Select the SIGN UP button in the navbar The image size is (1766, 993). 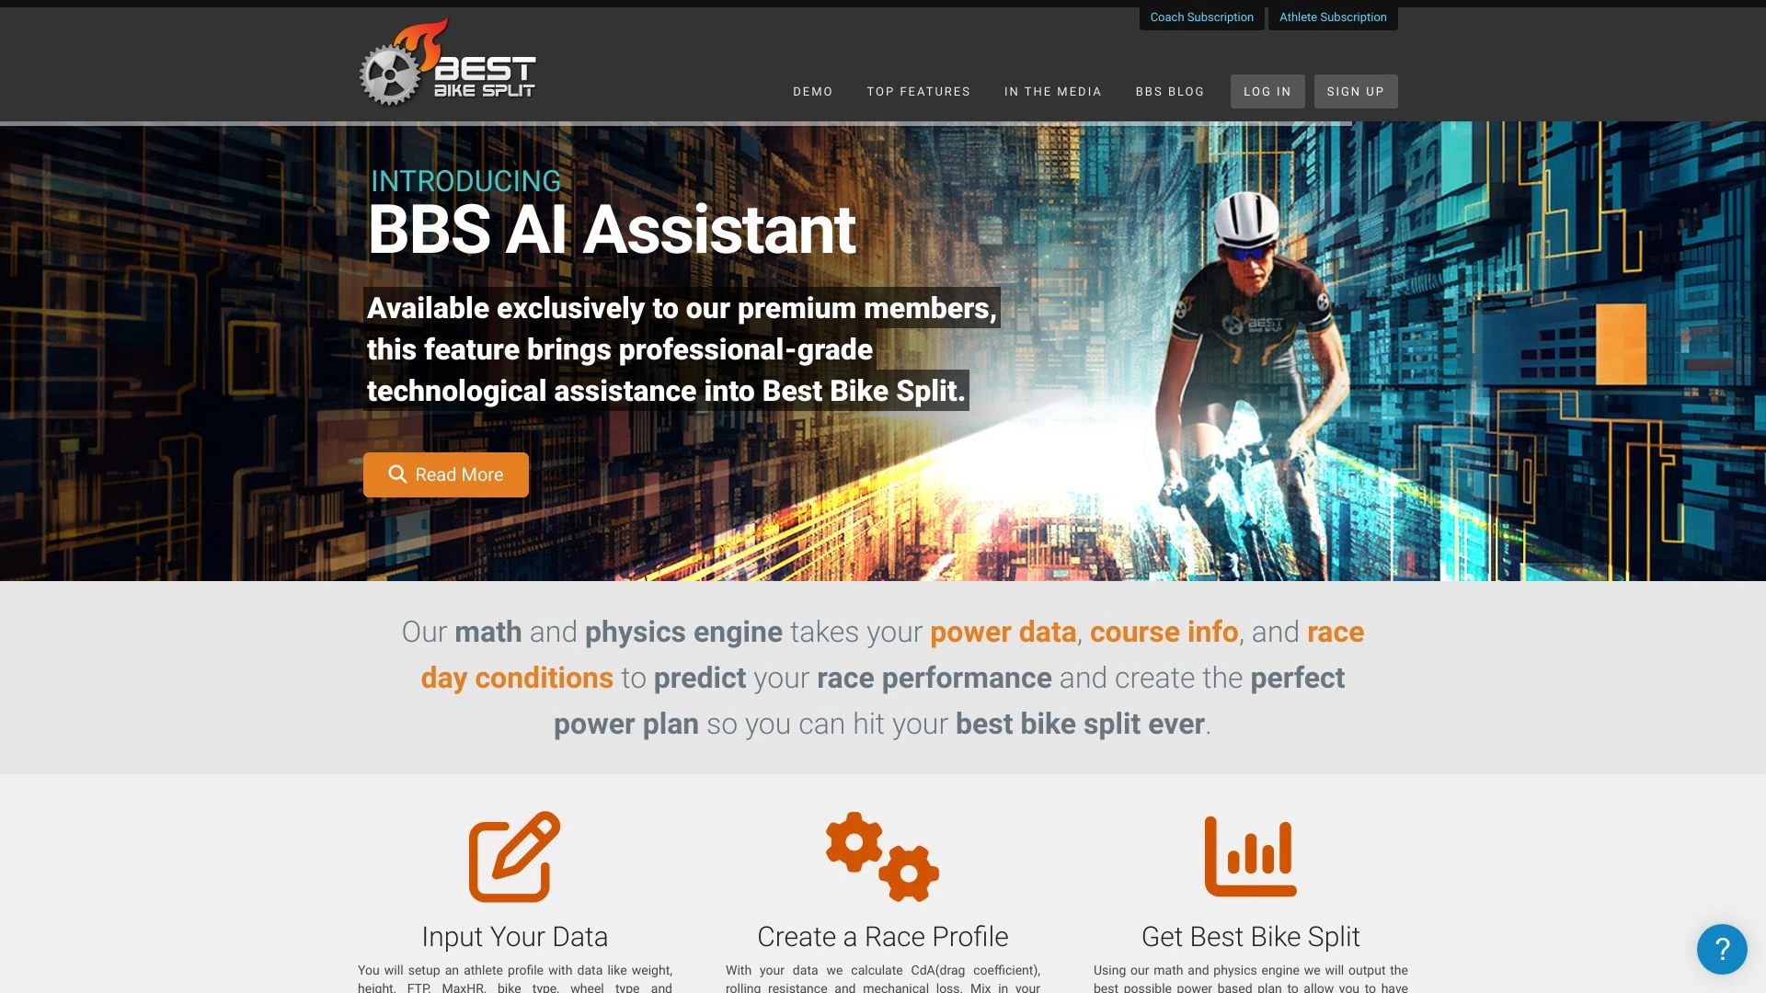click(1355, 91)
